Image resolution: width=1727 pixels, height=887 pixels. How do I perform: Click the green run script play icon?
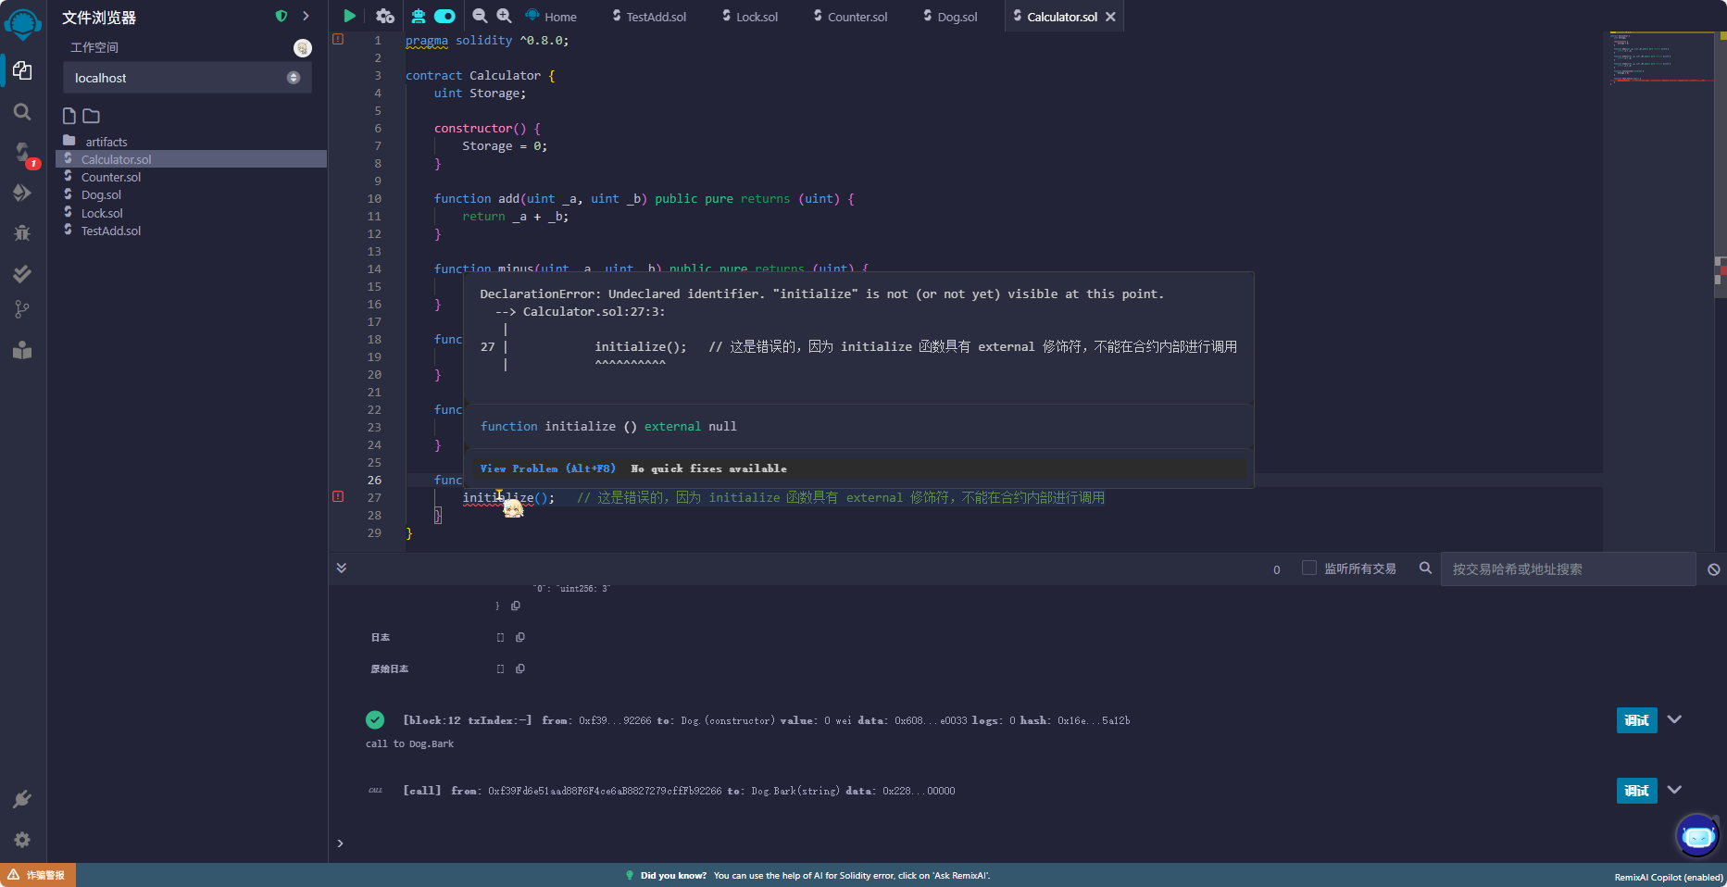(x=349, y=16)
